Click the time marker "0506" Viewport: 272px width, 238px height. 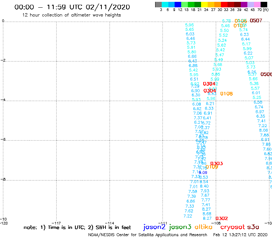[266, 74]
